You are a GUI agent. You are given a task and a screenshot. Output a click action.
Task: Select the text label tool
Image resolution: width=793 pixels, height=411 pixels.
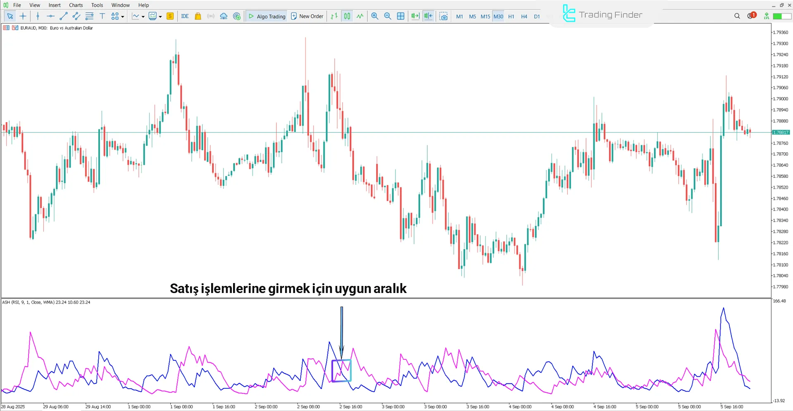point(102,16)
